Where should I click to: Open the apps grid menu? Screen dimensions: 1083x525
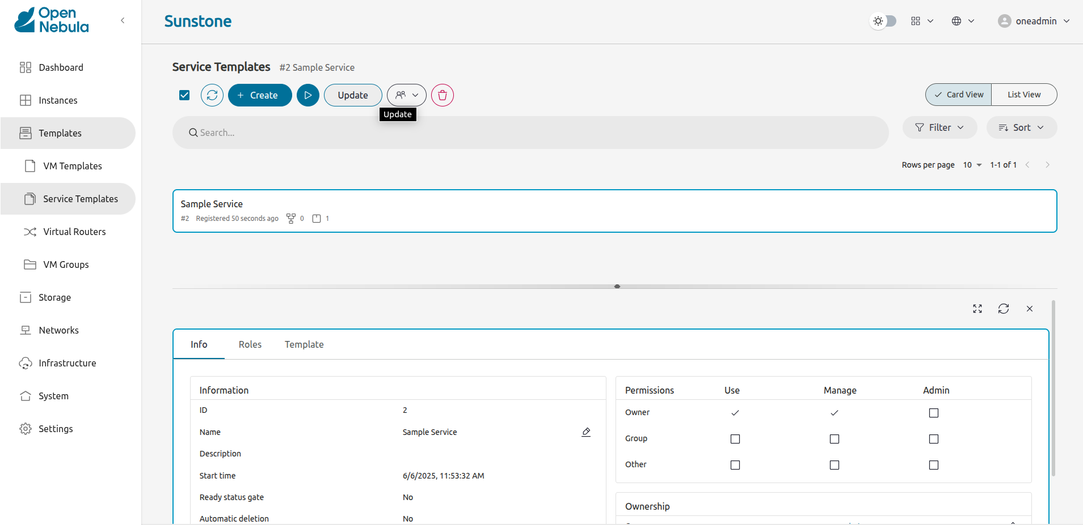pyautogui.click(x=915, y=21)
